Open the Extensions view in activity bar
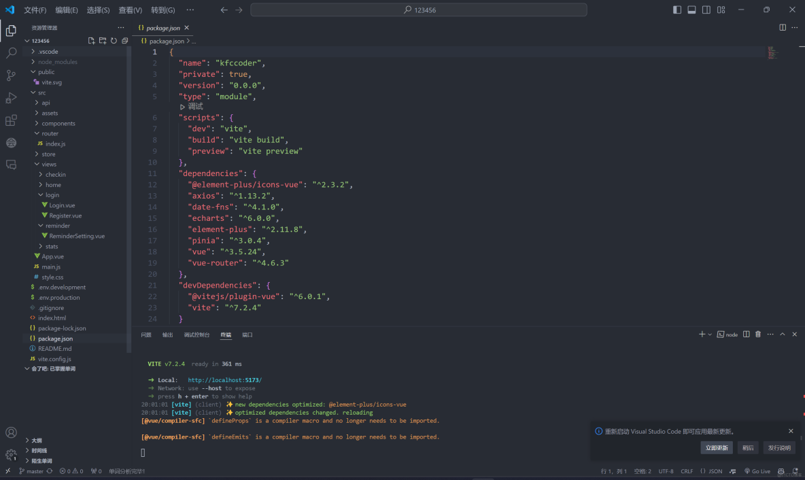This screenshot has width=805, height=480. tap(11, 120)
